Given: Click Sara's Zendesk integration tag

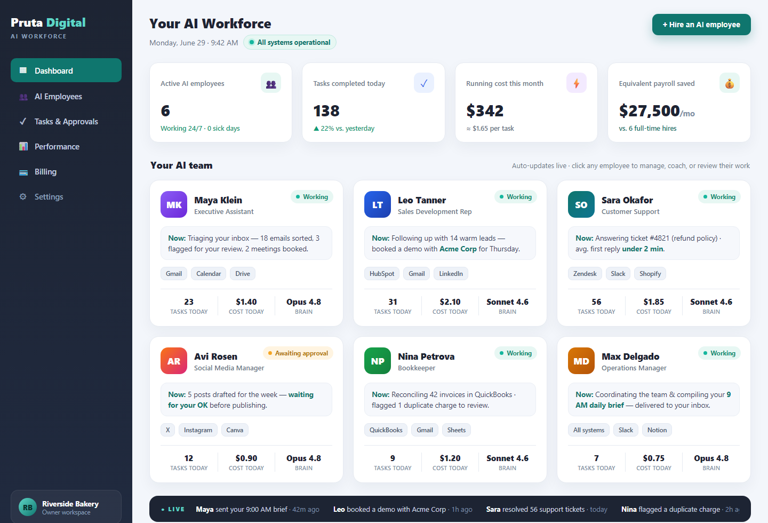Looking at the screenshot, I should pyautogui.click(x=585, y=274).
